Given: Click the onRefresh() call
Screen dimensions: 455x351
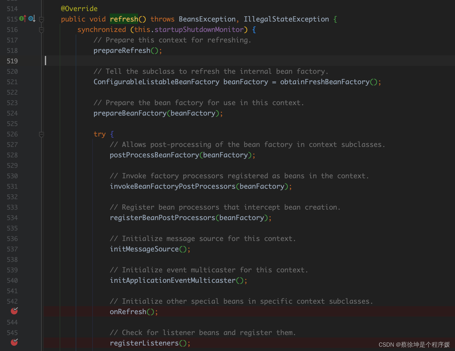Looking at the screenshot, I should 132,312.
